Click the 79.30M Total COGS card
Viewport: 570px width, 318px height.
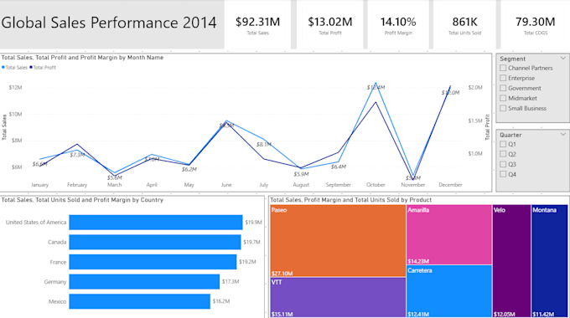click(536, 24)
